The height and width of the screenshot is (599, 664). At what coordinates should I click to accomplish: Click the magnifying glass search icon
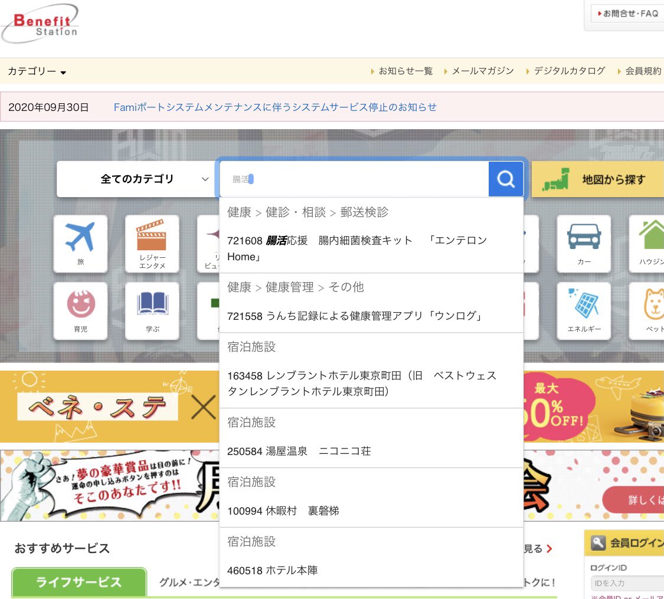coord(505,178)
